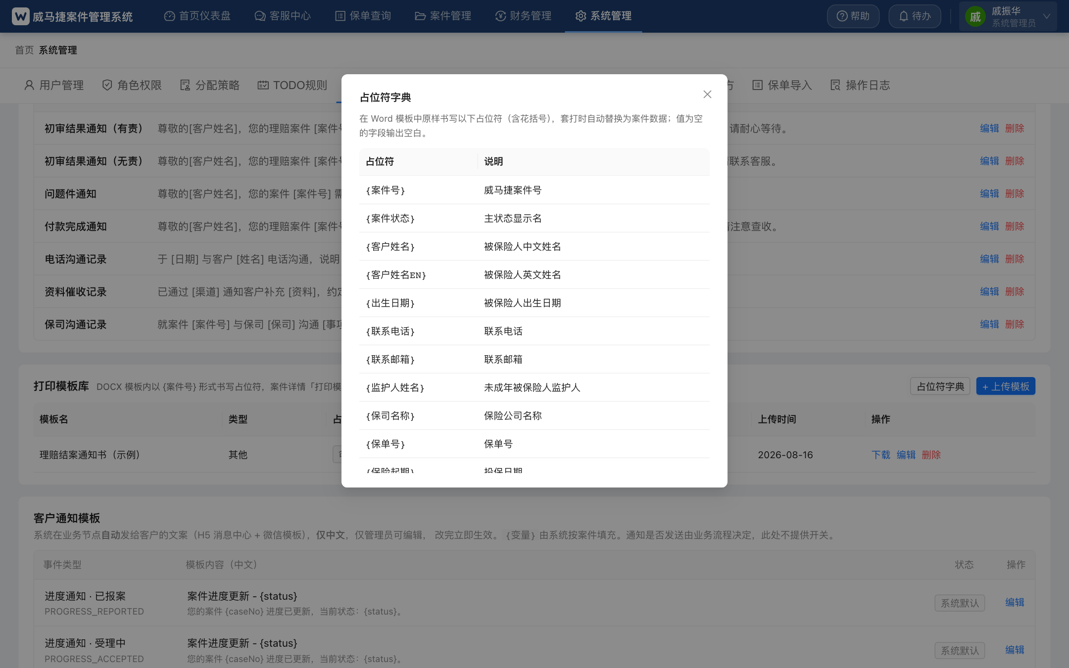
Task: Click the 系统默认 tag for PROGRESS_REPORTED
Action: [960, 603]
